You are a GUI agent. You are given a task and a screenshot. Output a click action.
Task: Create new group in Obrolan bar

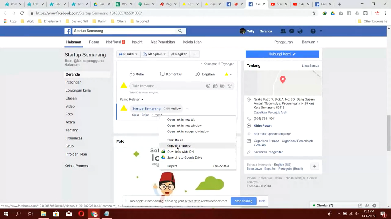click(367, 205)
